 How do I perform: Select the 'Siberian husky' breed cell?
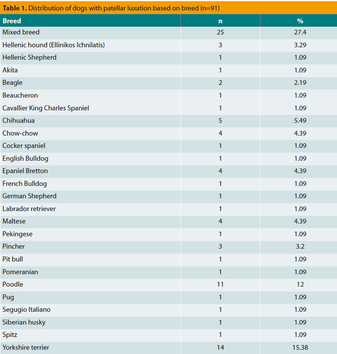coord(24,322)
